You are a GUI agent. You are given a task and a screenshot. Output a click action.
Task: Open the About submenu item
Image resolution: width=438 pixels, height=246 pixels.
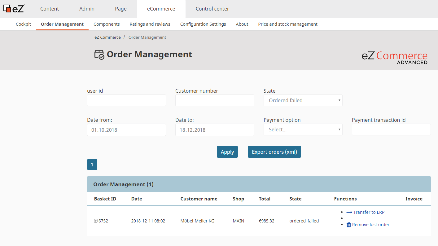242,24
